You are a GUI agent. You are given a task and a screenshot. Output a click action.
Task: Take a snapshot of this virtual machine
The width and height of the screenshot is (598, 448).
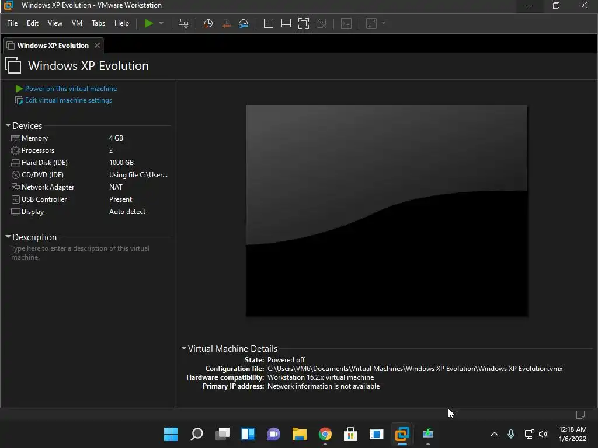(x=208, y=23)
